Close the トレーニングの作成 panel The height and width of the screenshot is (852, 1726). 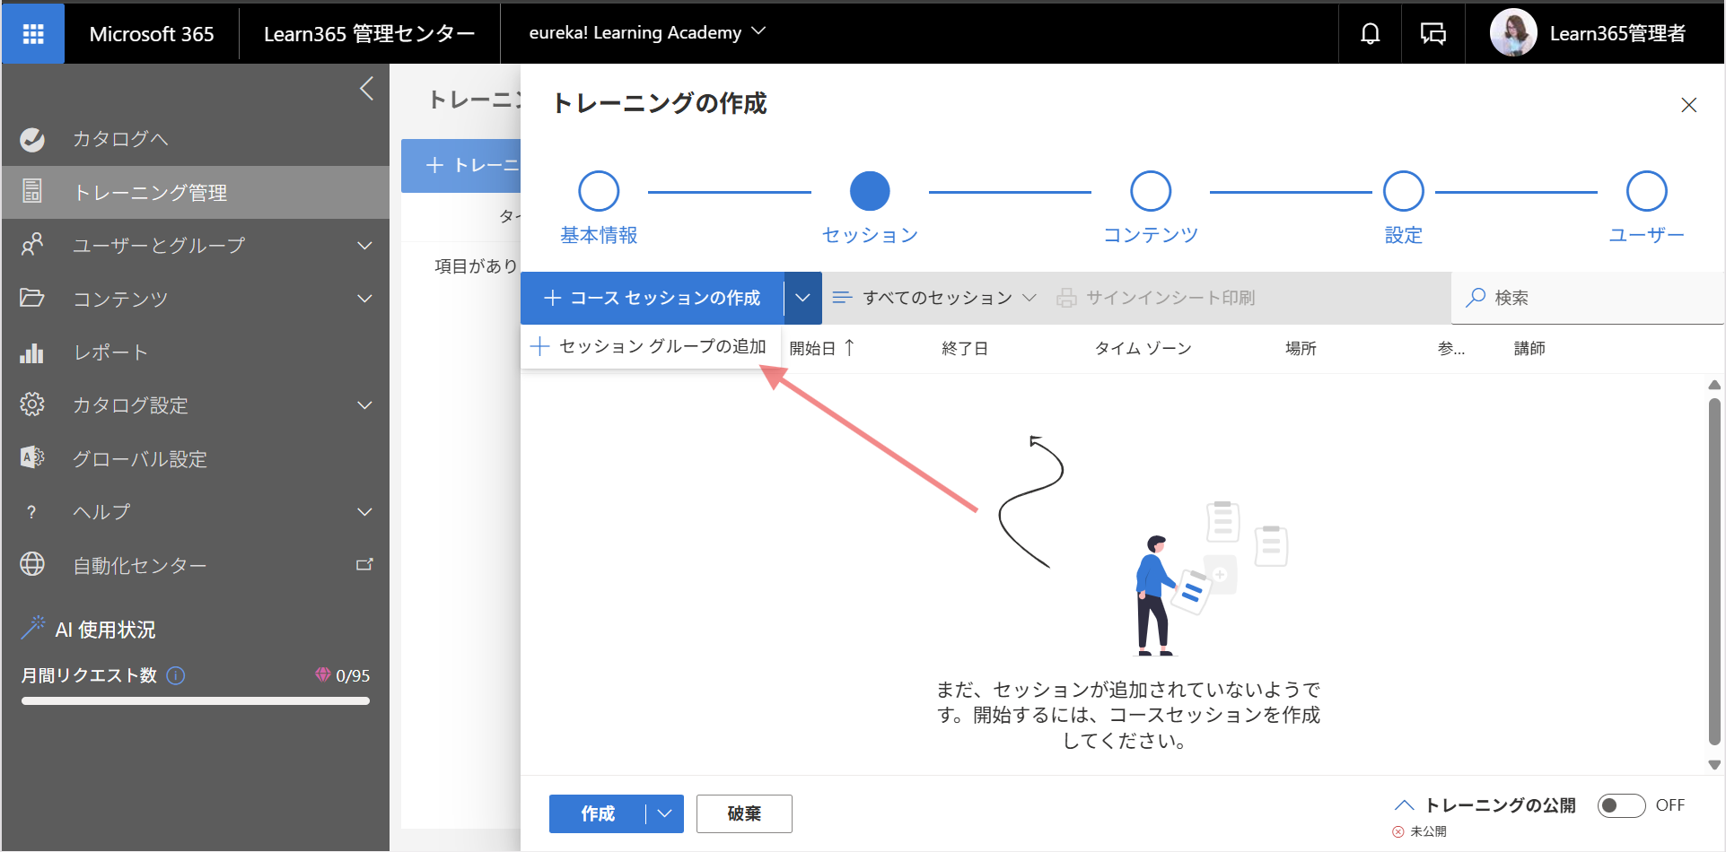tap(1688, 105)
